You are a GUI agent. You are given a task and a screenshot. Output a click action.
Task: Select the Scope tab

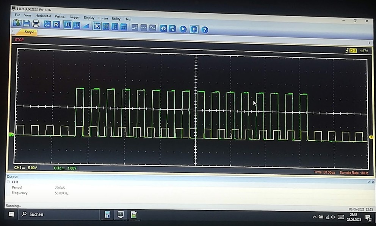pyautogui.click(x=29, y=32)
